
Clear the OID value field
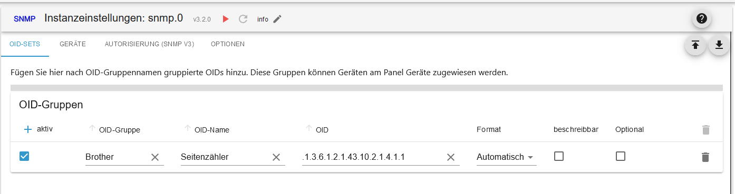(451, 157)
